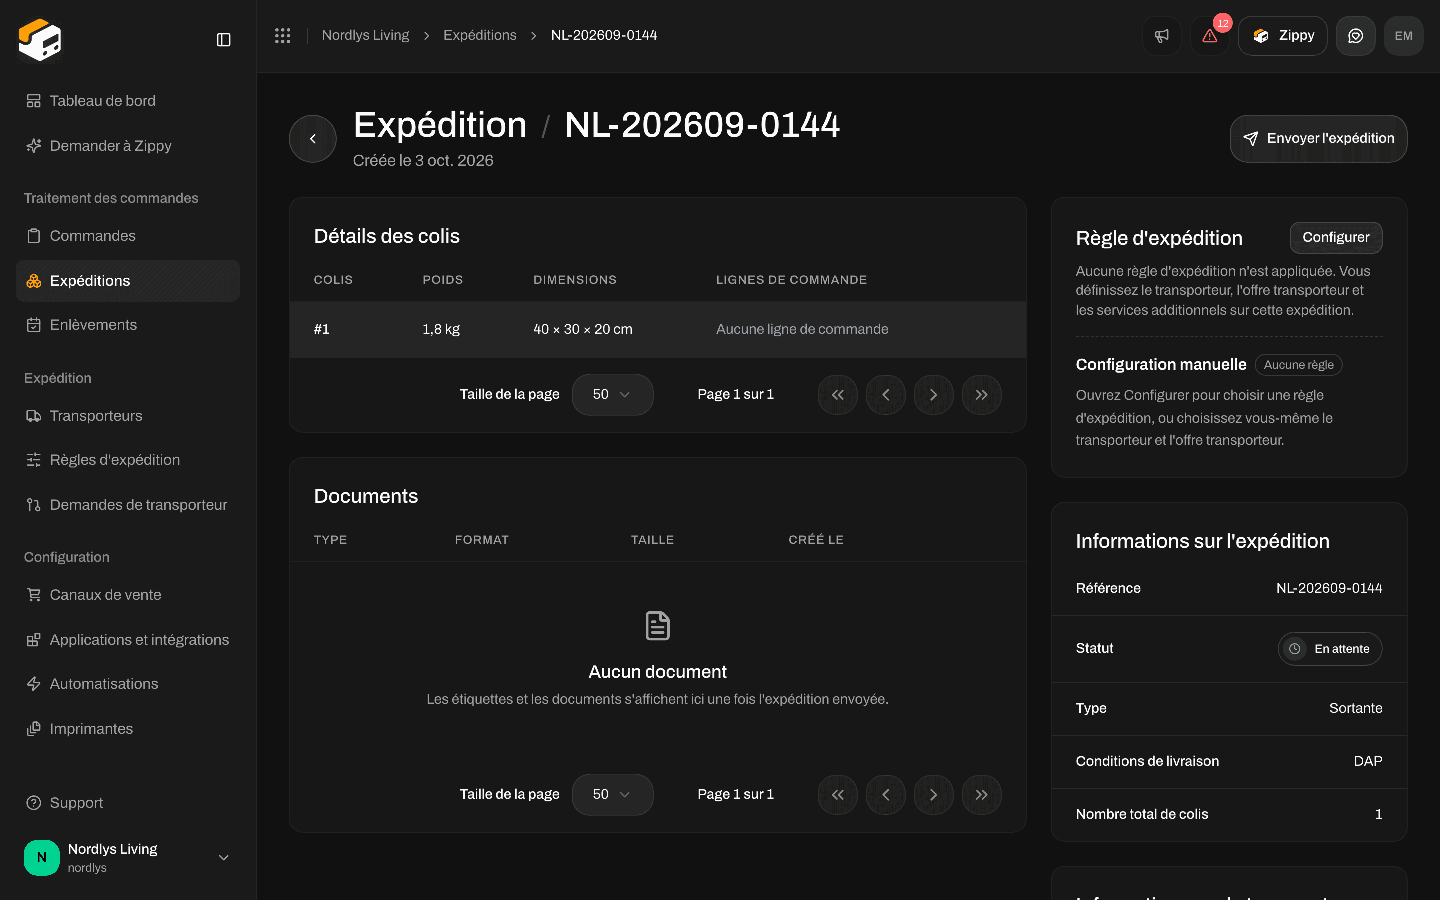
Task: Select Expéditions in sidebar
Action: point(128,281)
